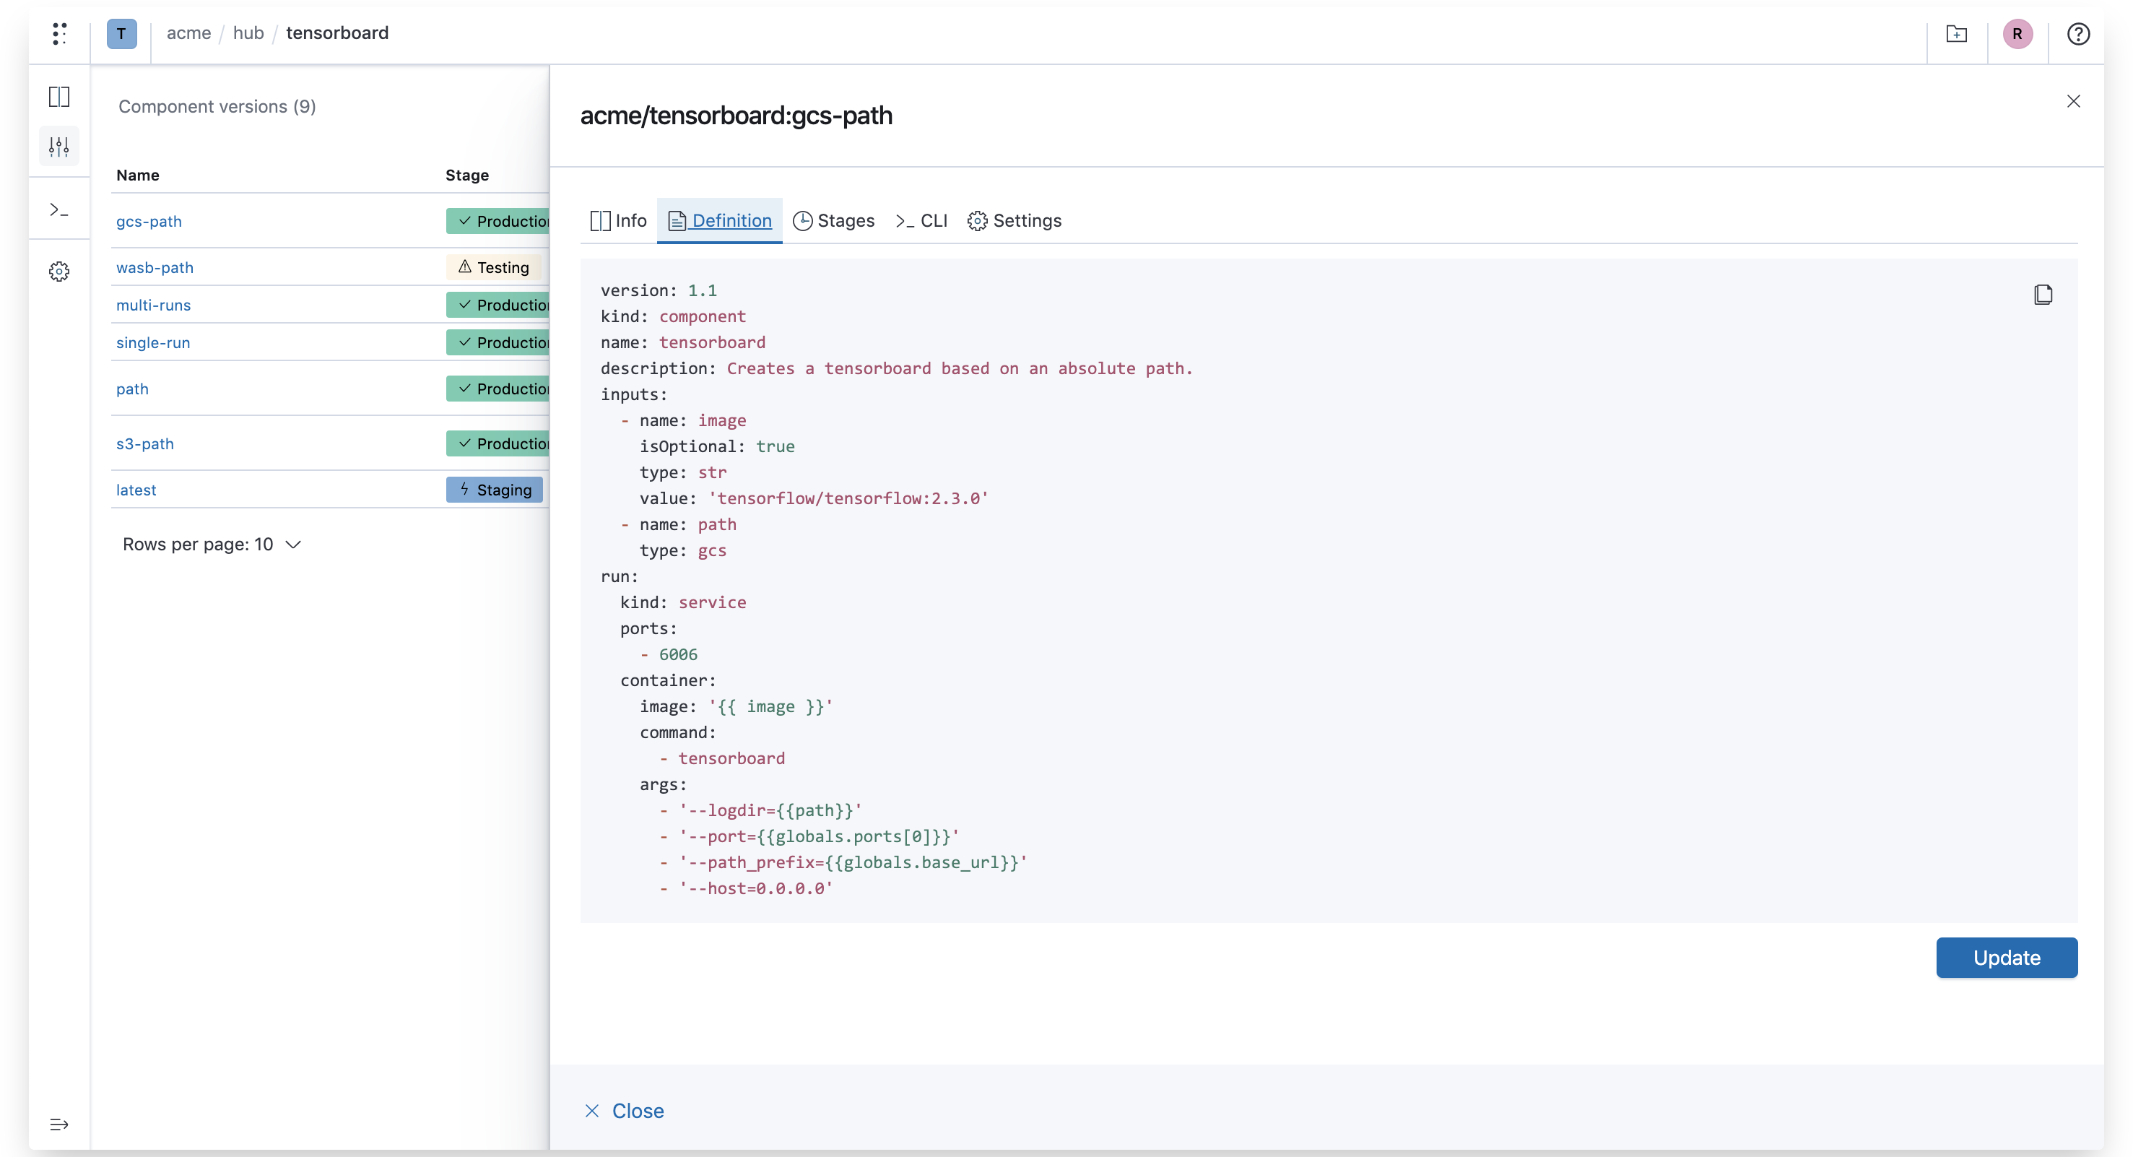
Task: Open the path version link
Action: [132, 389]
